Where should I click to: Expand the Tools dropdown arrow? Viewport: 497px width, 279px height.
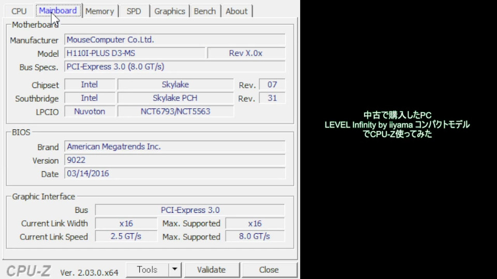click(x=174, y=270)
